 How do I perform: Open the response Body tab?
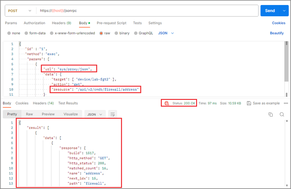pos(7,103)
